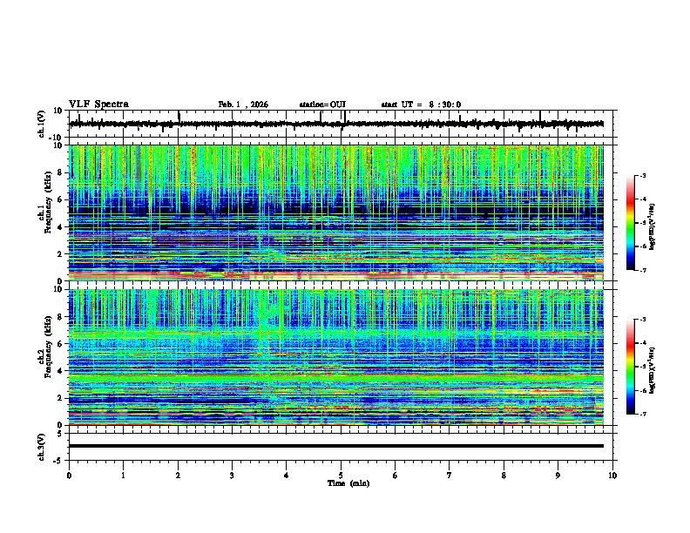Click the log(PSD) label beside ch.2 colorbar
Screen dimensions: 690x533
[x=653, y=370]
